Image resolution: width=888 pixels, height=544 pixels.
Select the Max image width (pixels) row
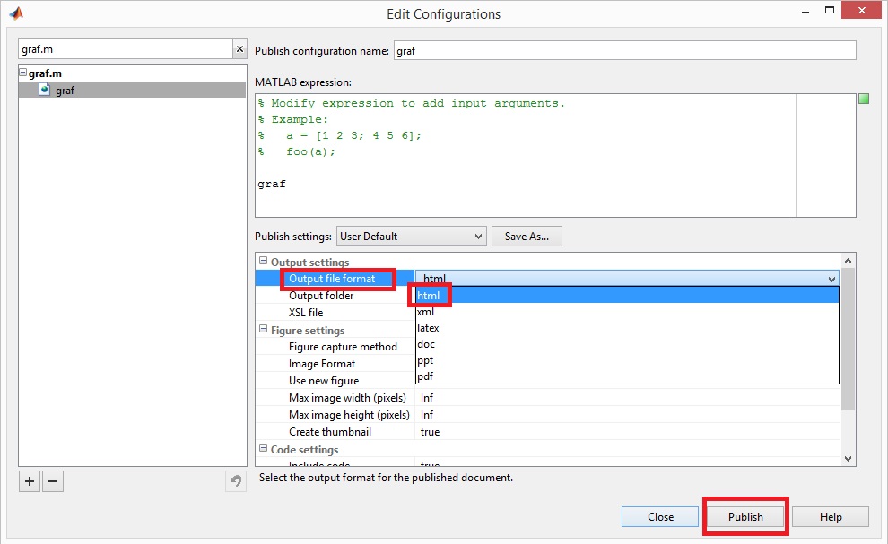[548, 397]
